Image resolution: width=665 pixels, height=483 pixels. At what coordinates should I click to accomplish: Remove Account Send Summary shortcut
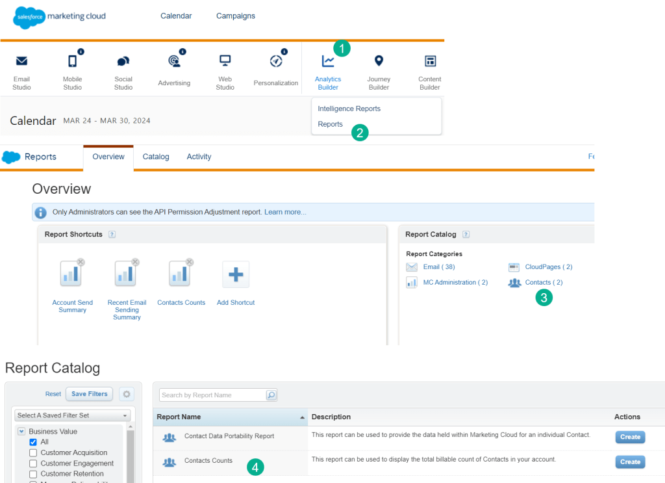pyautogui.click(x=81, y=262)
